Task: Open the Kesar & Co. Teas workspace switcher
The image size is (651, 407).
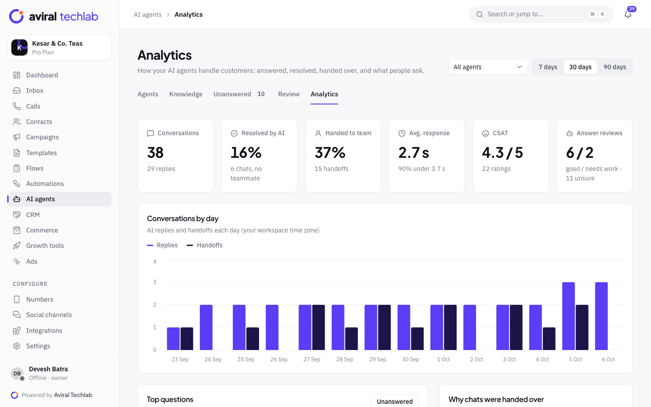Action: point(60,47)
